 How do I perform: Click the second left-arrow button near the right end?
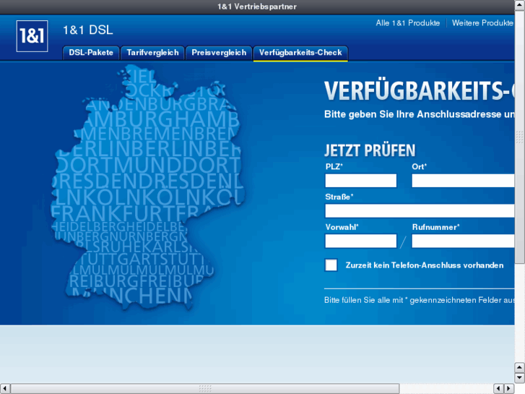point(498,389)
